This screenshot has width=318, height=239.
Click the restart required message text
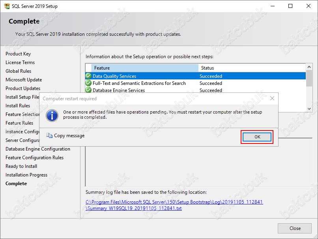point(163,114)
